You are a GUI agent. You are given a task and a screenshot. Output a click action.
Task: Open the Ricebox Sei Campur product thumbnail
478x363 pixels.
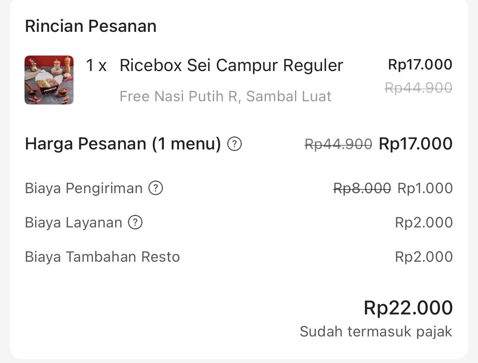pos(49,80)
